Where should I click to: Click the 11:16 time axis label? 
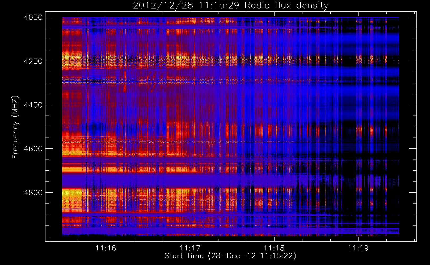point(106,248)
